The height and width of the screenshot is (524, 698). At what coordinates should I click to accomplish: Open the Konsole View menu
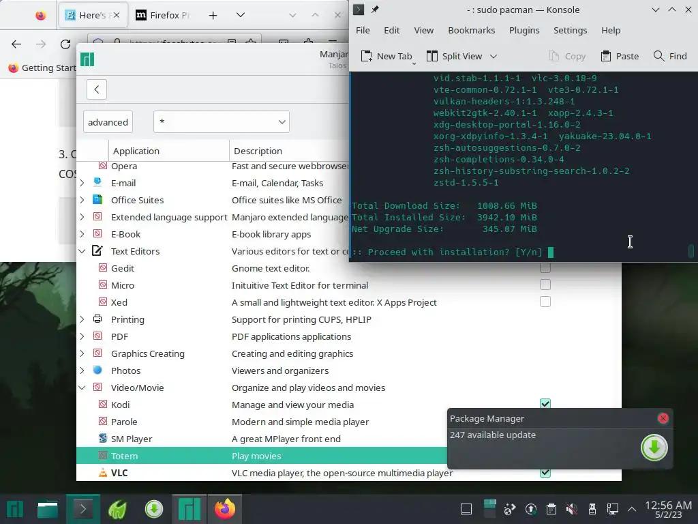[424, 30]
